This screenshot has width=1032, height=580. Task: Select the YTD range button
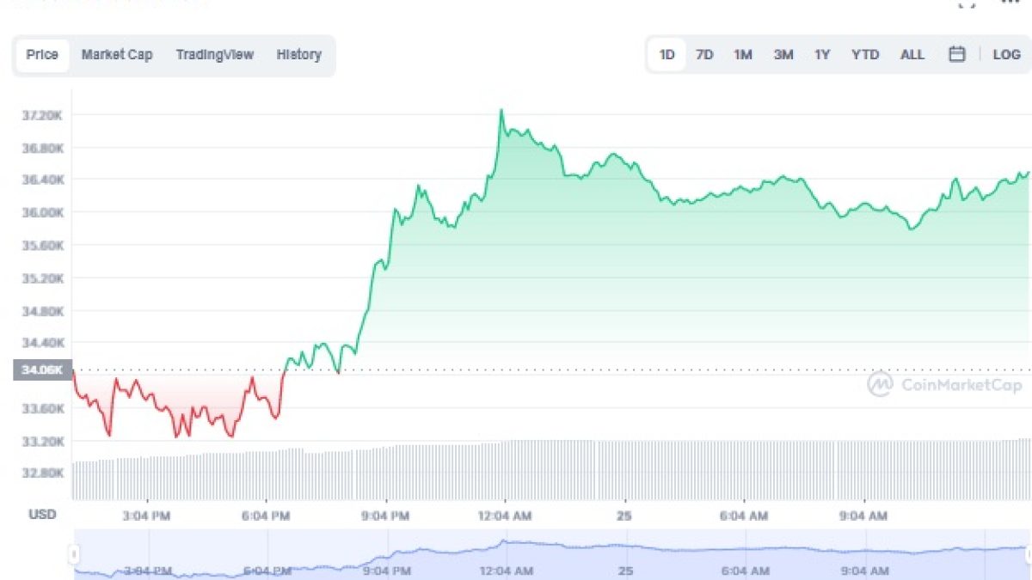pos(865,54)
